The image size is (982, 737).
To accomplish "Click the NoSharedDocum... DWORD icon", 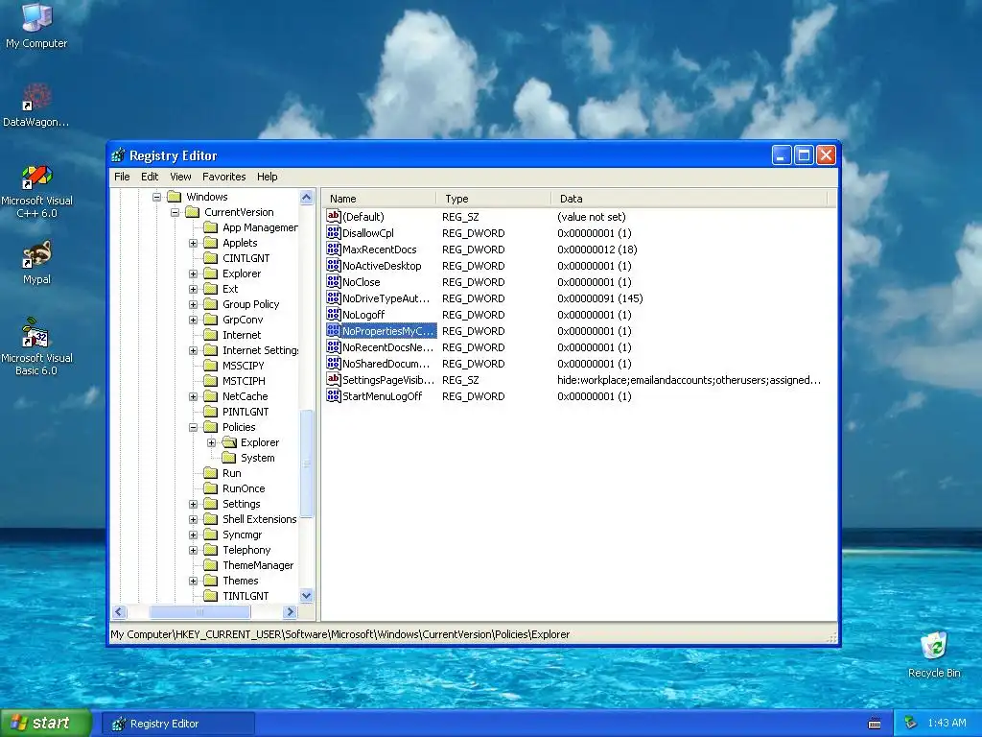I will pyautogui.click(x=333, y=363).
